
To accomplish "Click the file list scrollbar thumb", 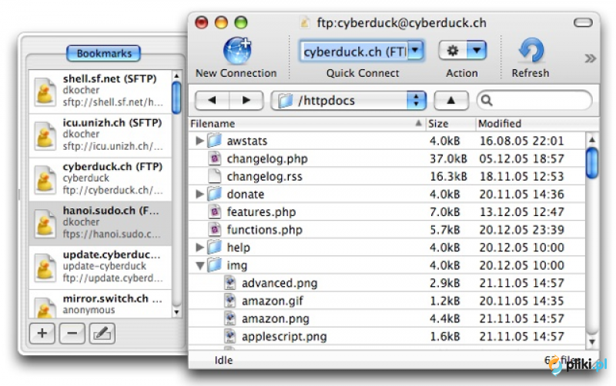I will (592, 163).
